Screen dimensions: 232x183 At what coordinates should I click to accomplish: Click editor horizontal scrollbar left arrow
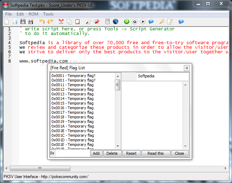tap(6, 168)
